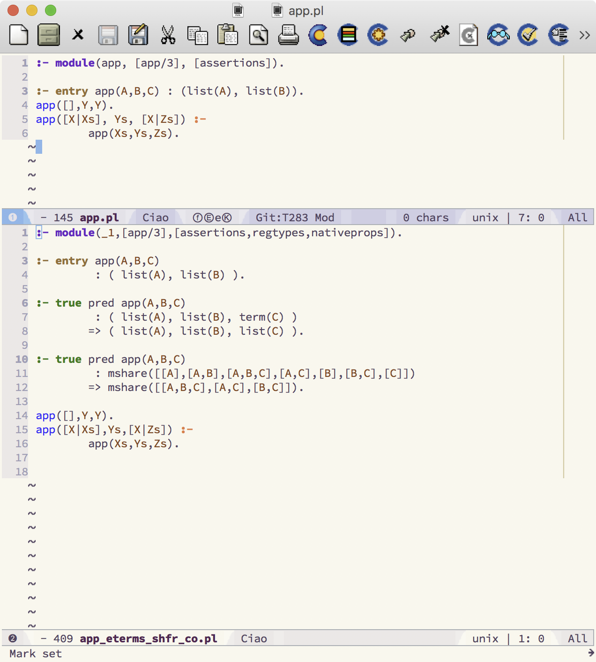Paste using the clipboard icon
The width and height of the screenshot is (596, 662).
coord(228,35)
